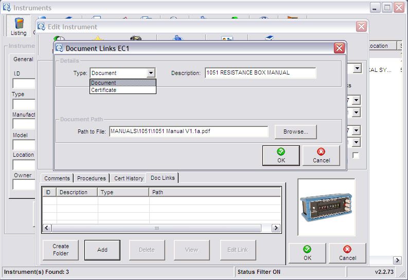Close the Document Links EC1 dialog

pos(339,48)
